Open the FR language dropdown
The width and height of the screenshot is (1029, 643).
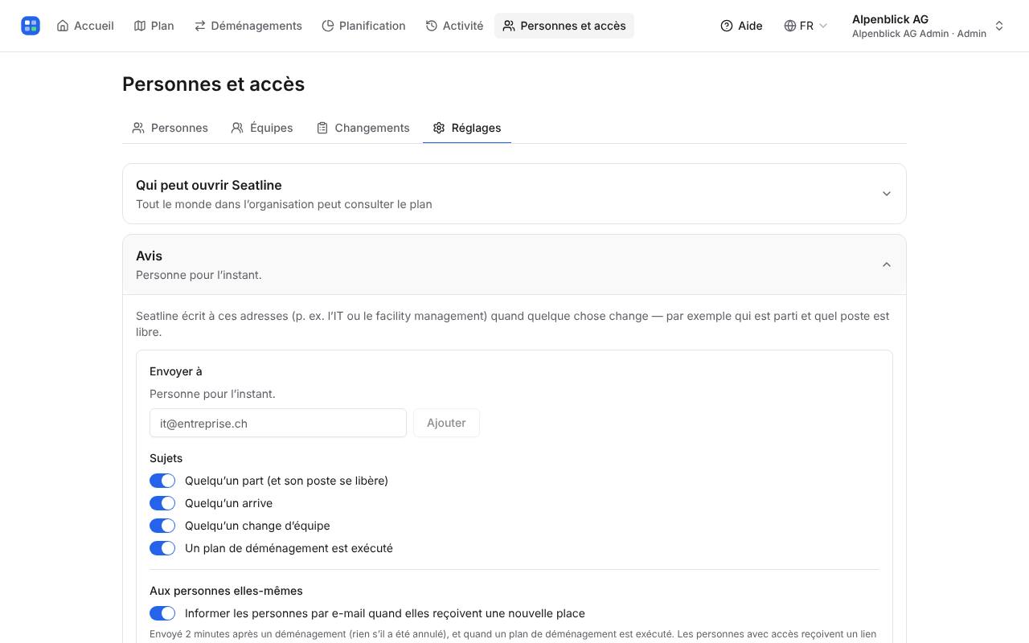pos(806,26)
